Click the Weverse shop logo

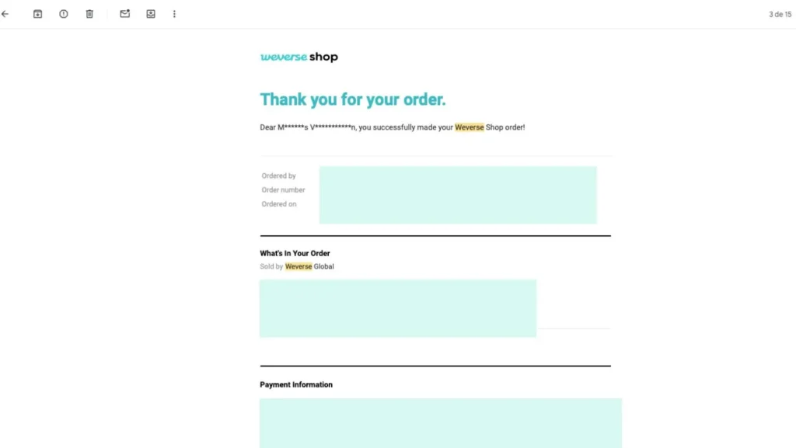coord(299,57)
